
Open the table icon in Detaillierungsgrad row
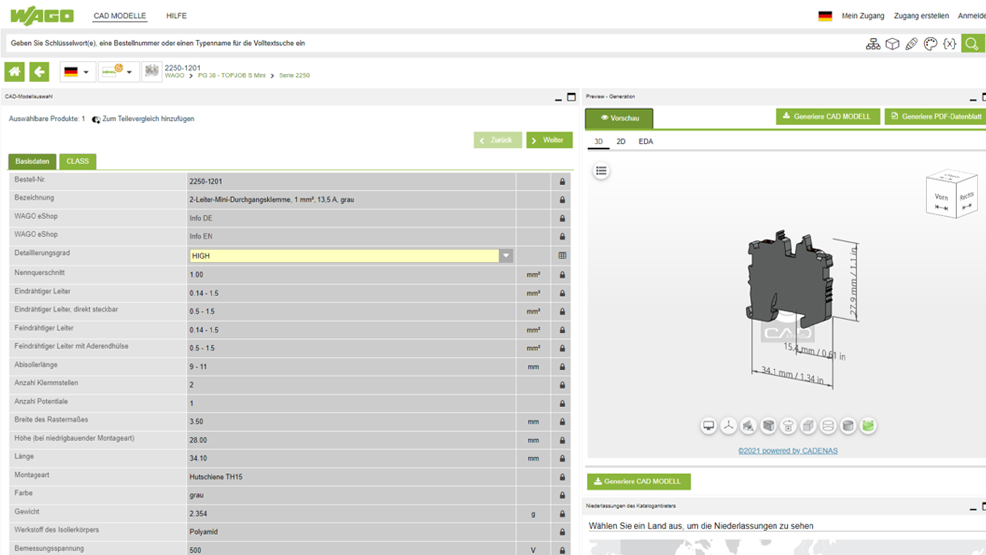(x=562, y=256)
